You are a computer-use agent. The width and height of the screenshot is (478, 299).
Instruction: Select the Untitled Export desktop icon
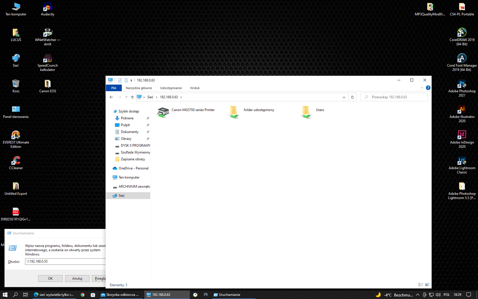click(16, 189)
